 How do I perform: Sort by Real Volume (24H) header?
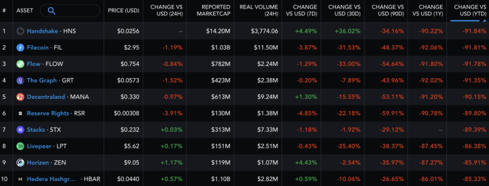[x=259, y=11]
